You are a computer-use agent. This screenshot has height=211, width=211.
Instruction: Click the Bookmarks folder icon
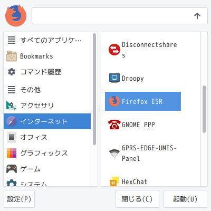12,56
